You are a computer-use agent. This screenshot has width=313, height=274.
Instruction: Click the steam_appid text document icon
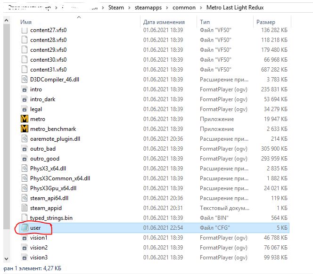click(x=25, y=208)
